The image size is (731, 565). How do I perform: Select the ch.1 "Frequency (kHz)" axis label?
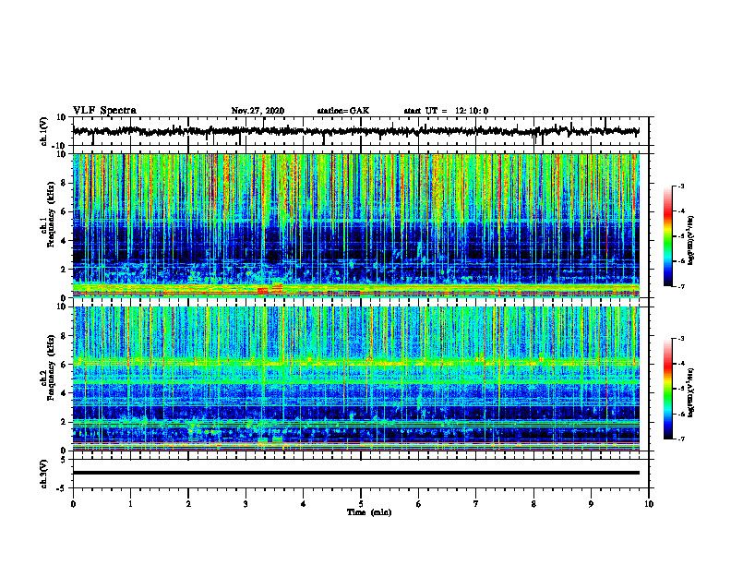click(x=52, y=214)
